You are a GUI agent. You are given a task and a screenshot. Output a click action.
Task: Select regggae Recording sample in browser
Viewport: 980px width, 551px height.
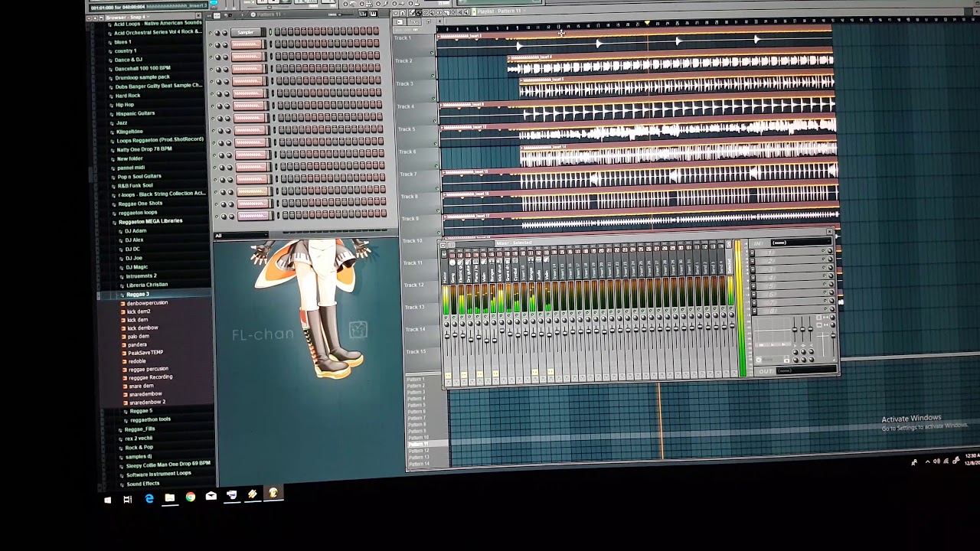click(150, 377)
